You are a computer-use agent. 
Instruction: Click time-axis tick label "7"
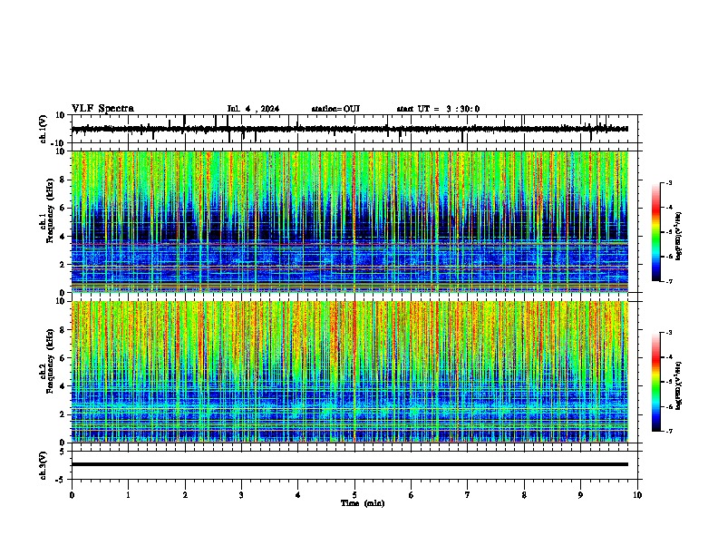(x=468, y=495)
